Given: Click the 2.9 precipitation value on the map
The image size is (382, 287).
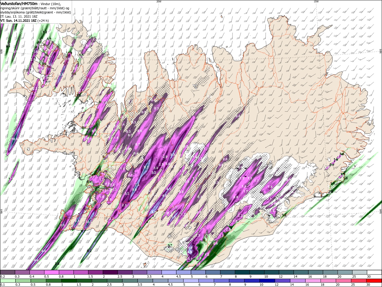Looking at the screenshot, I should point(165,157).
